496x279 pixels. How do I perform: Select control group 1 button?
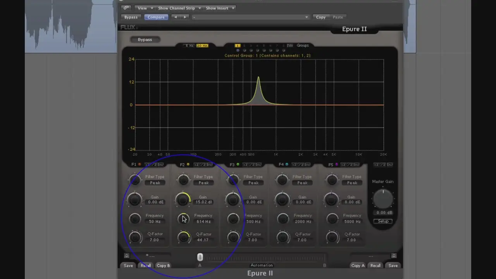click(x=238, y=46)
